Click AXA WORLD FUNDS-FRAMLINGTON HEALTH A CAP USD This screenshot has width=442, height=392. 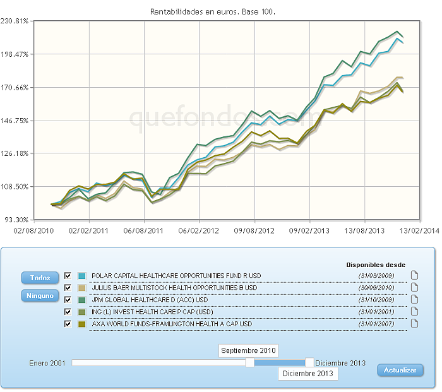coord(172,324)
